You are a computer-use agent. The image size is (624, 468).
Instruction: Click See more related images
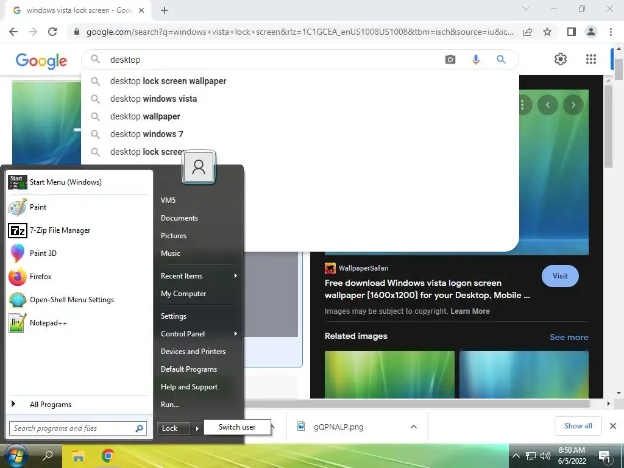[x=569, y=337]
